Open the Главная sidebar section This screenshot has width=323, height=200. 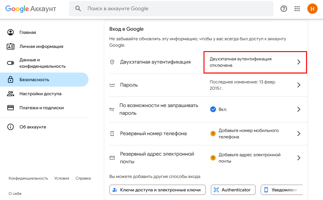click(27, 32)
